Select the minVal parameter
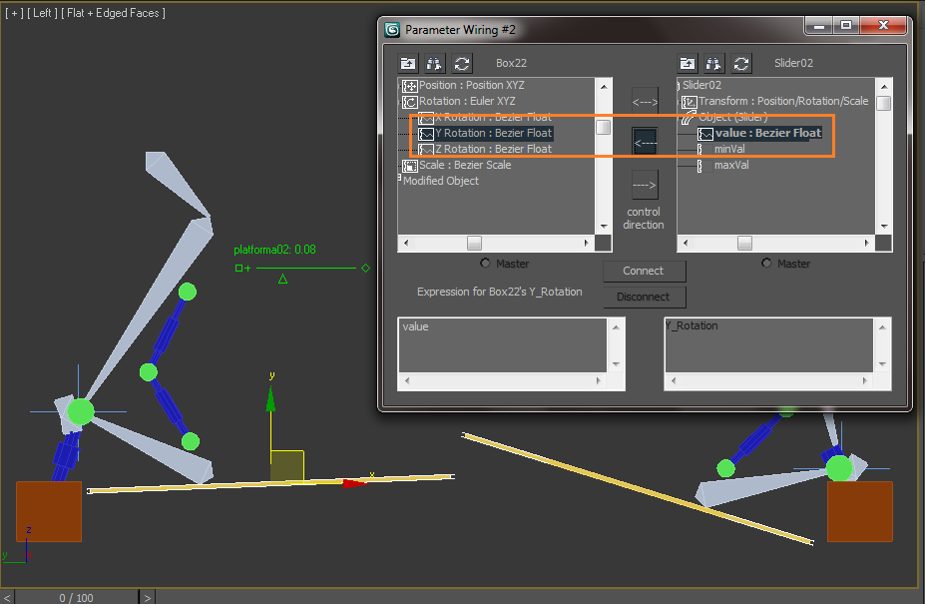This screenshot has width=925, height=604. click(729, 149)
